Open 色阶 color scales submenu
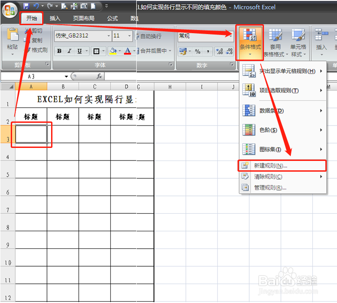 click(x=283, y=130)
